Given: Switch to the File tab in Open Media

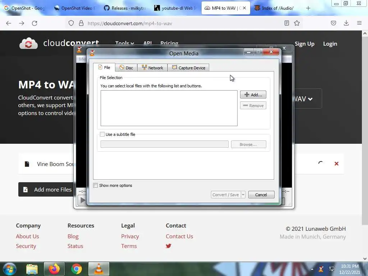Looking at the screenshot, I should point(104,67).
